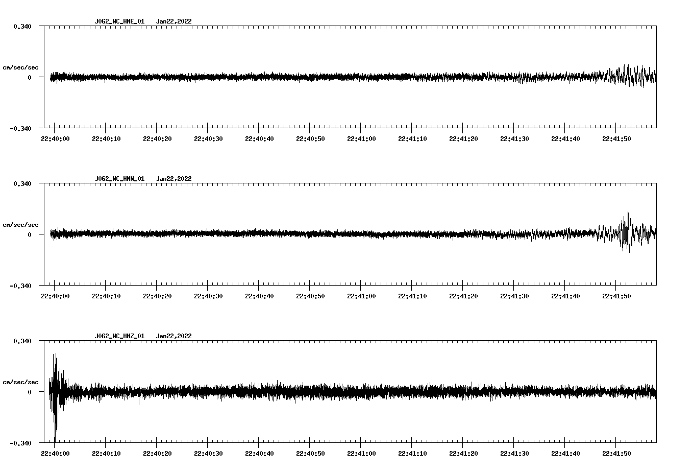Click the 22:41:00 time label on HNN axis
This screenshot has height=472, width=693.
[x=361, y=296]
